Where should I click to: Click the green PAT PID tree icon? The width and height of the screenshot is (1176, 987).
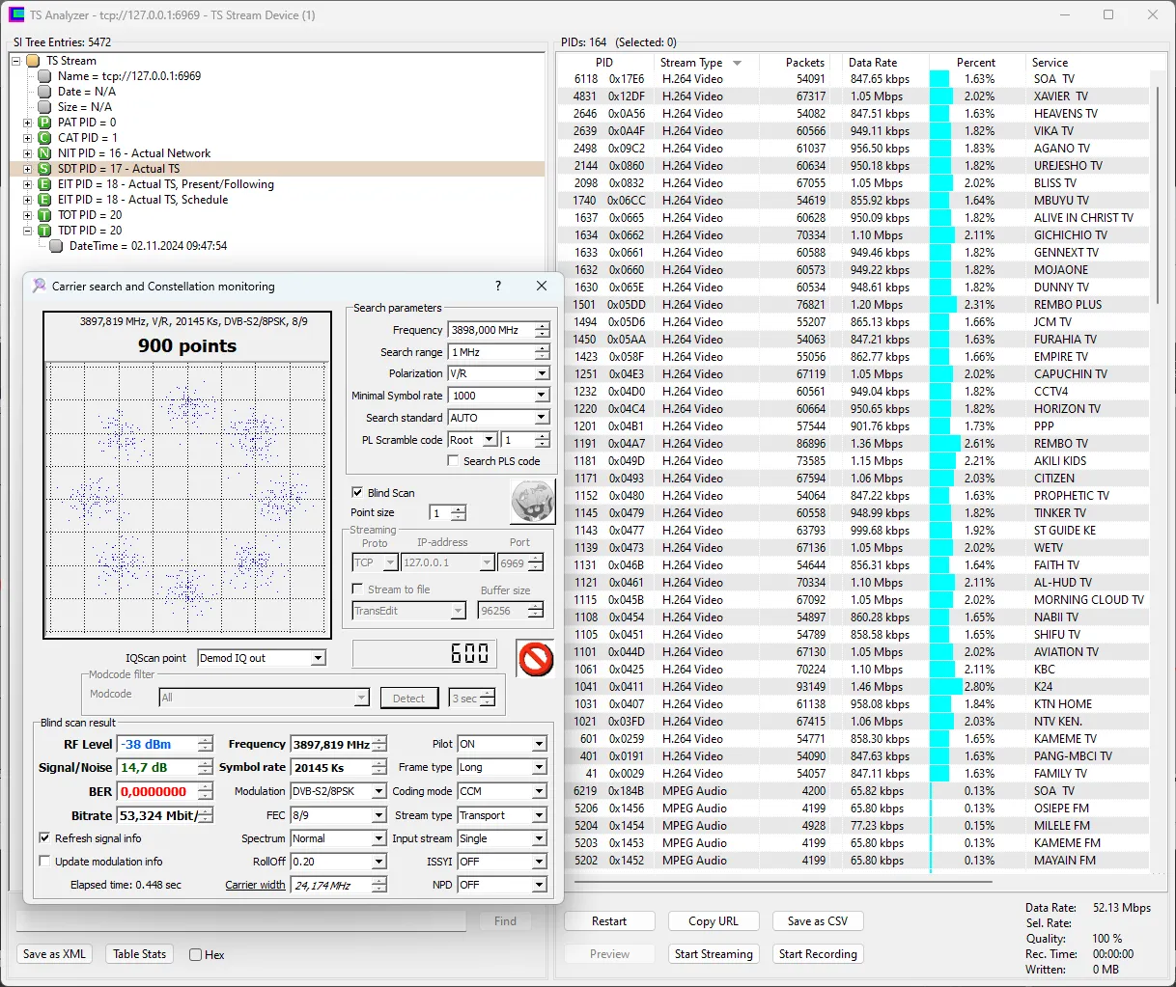(44, 123)
